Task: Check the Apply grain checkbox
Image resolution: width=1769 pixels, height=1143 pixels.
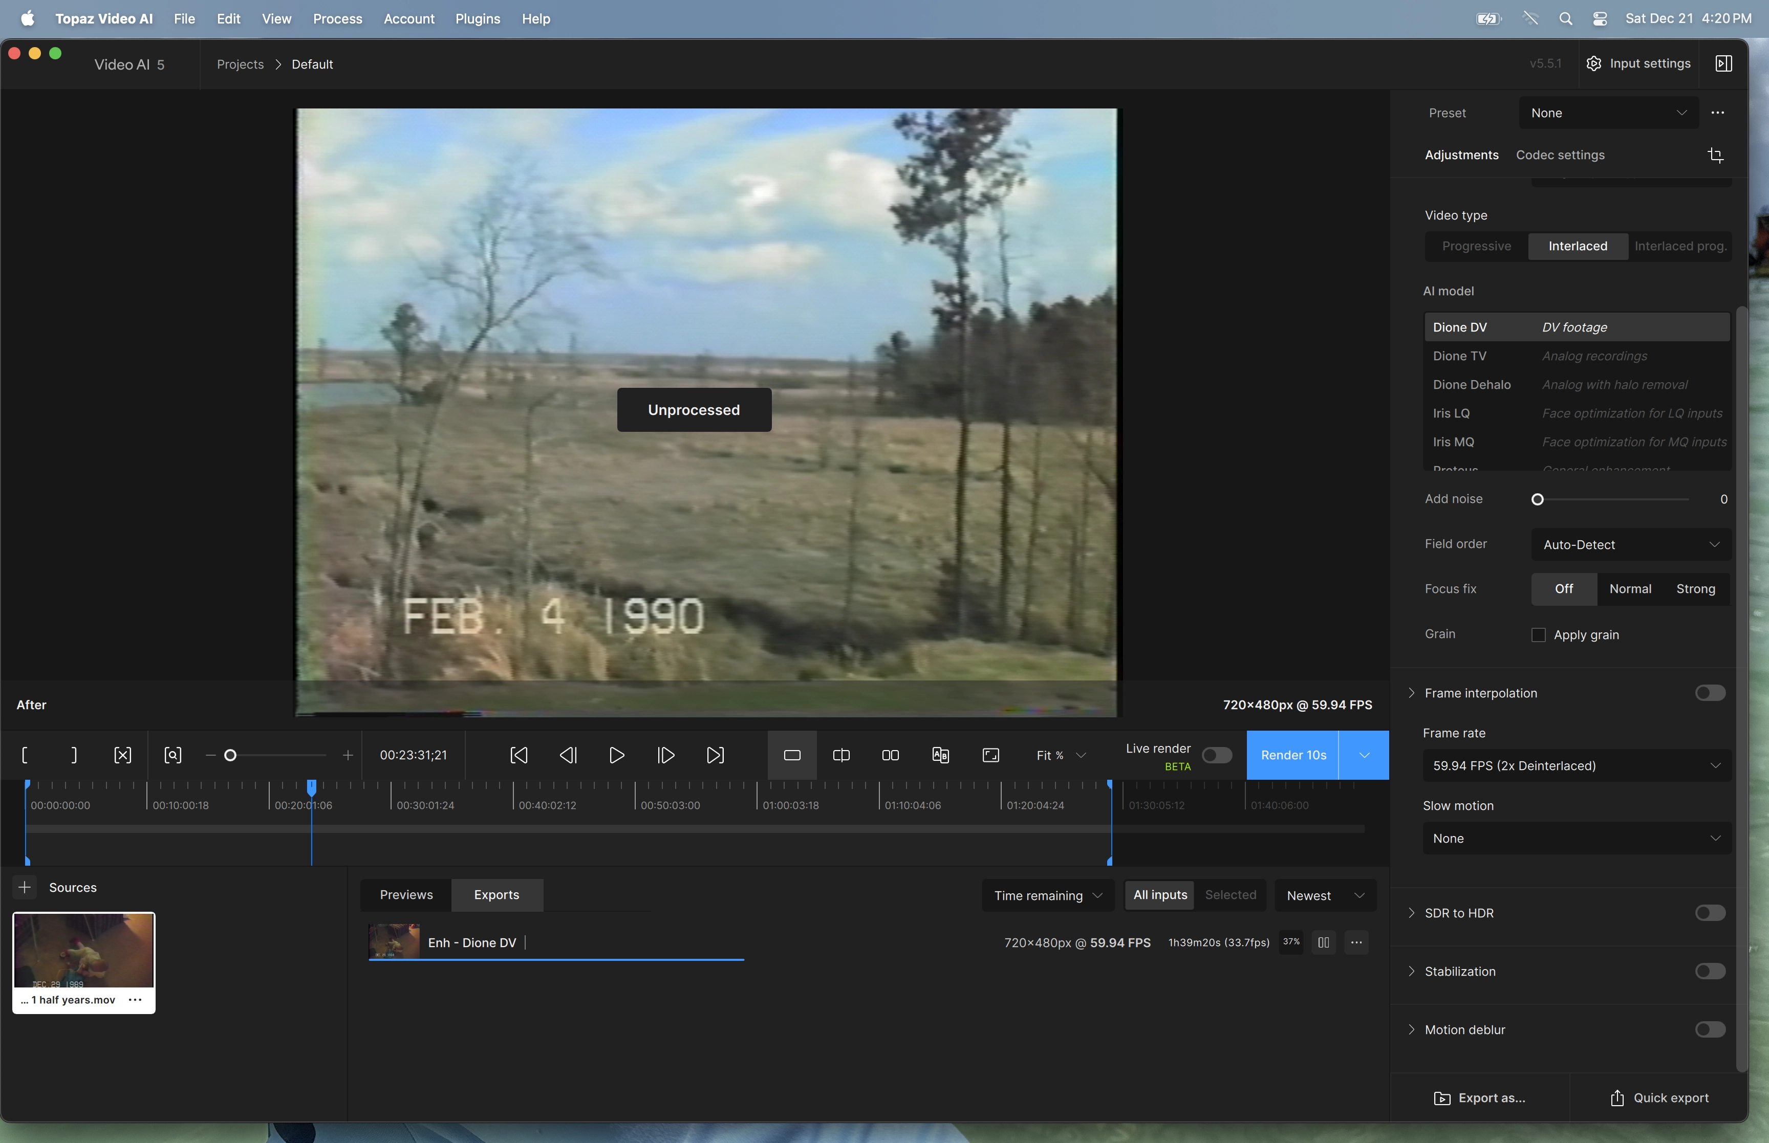Action: pos(1538,634)
